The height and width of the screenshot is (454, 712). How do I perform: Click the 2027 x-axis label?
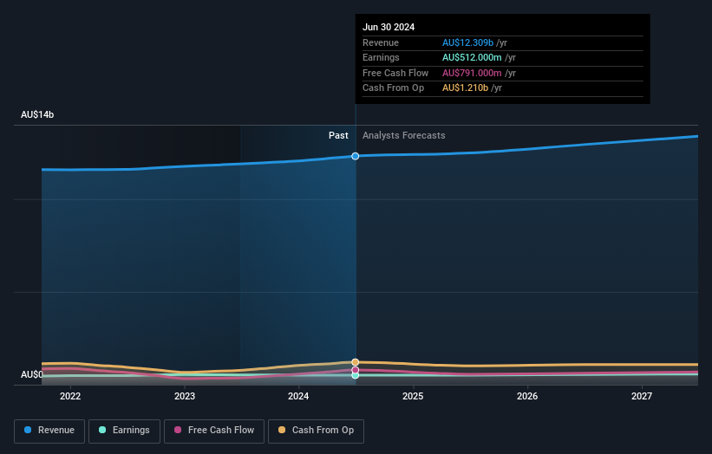(642, 397)
